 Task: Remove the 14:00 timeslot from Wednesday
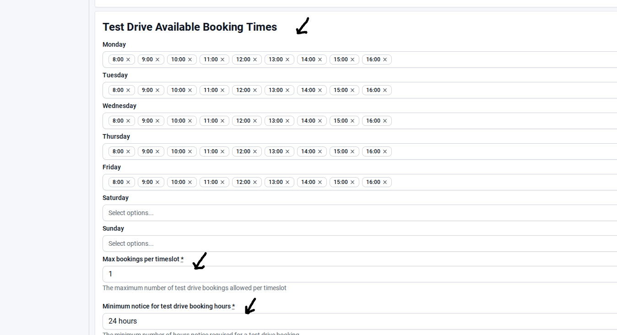[320, 121]
